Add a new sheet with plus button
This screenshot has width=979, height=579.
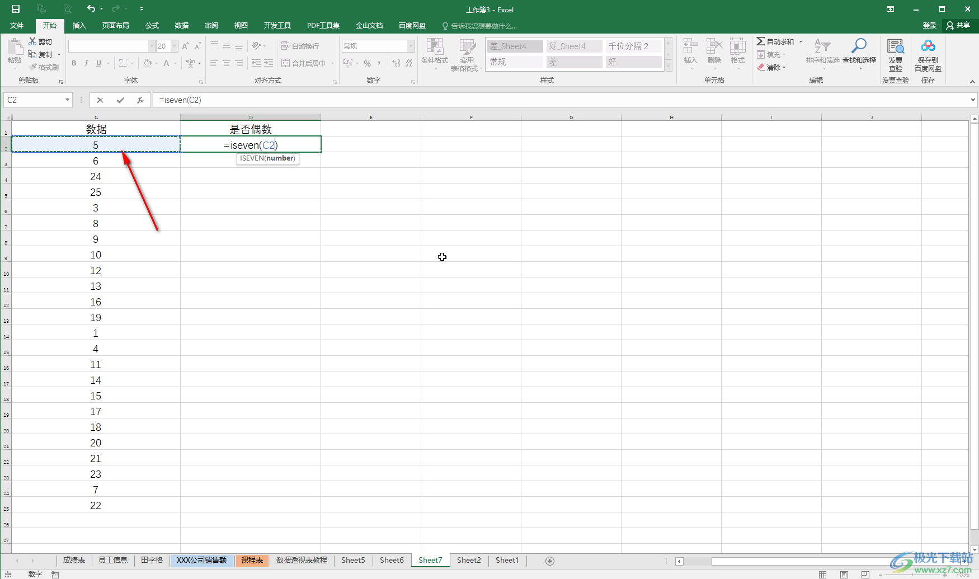550,561
